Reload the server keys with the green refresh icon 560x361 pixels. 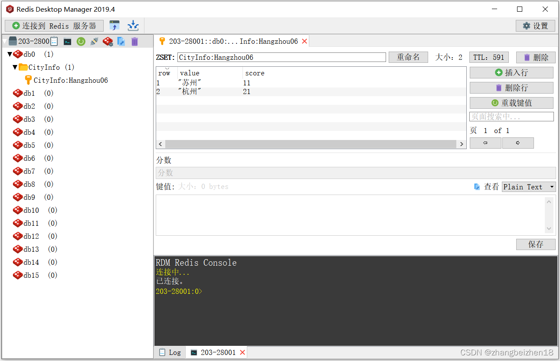82,41
